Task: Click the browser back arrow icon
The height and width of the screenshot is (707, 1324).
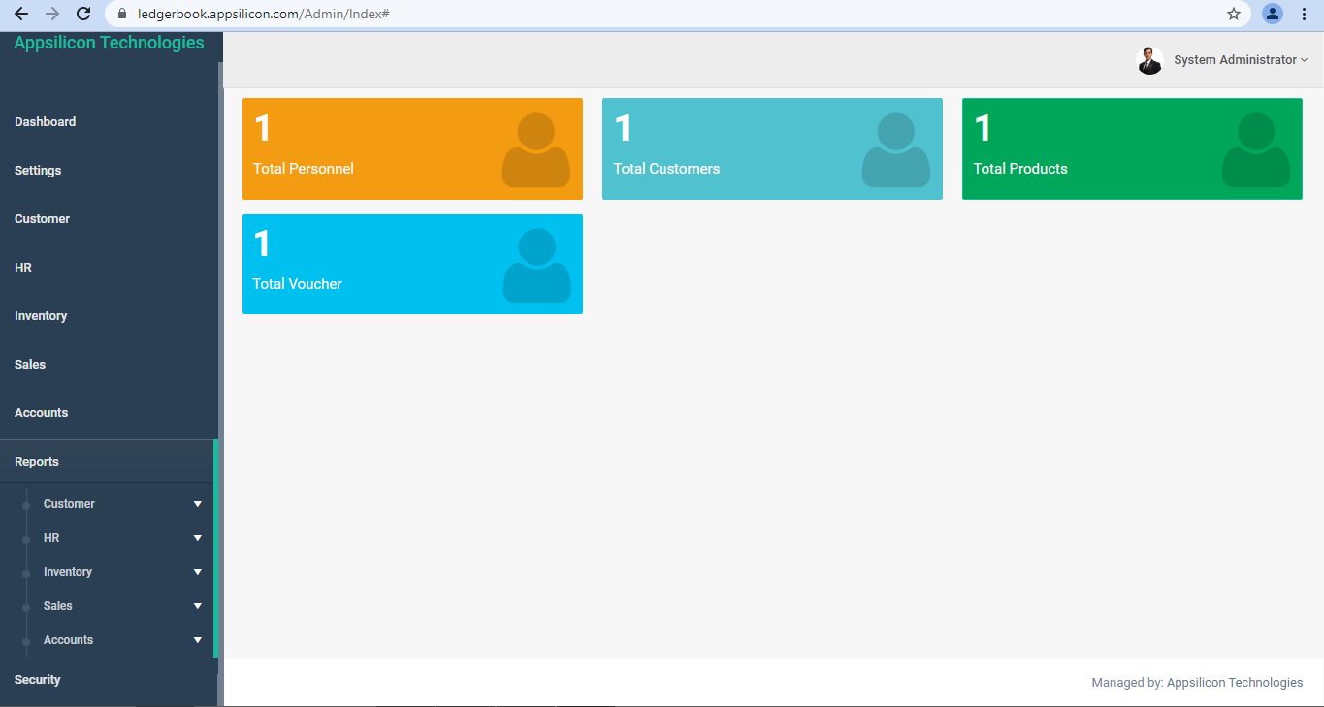Action: coord(21,14)
